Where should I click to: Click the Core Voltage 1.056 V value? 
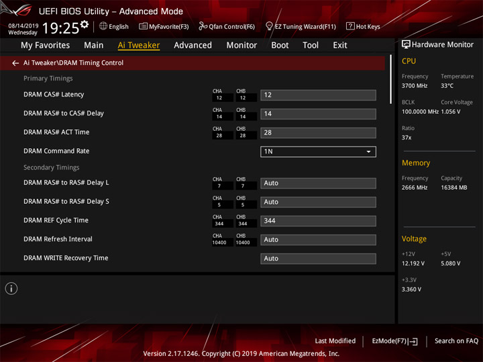click(451, 112)
